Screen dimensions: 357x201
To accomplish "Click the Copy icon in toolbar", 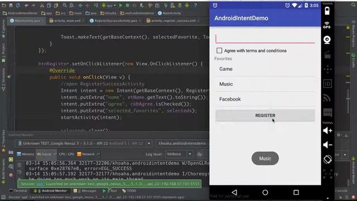I will (49, 5).
